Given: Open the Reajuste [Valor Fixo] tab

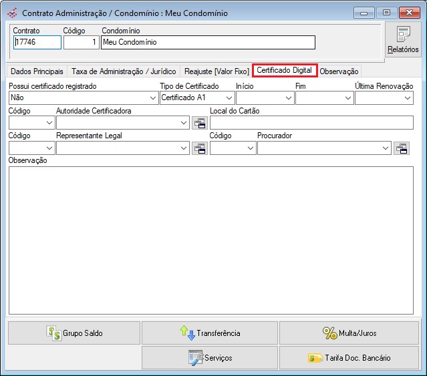Looking at the screenshot, I should point(216,71).
